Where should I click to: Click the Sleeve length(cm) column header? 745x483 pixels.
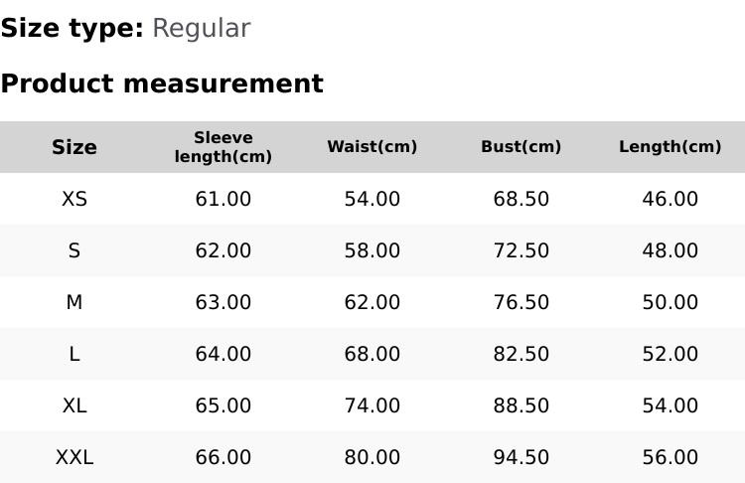(x=223, y=147)
